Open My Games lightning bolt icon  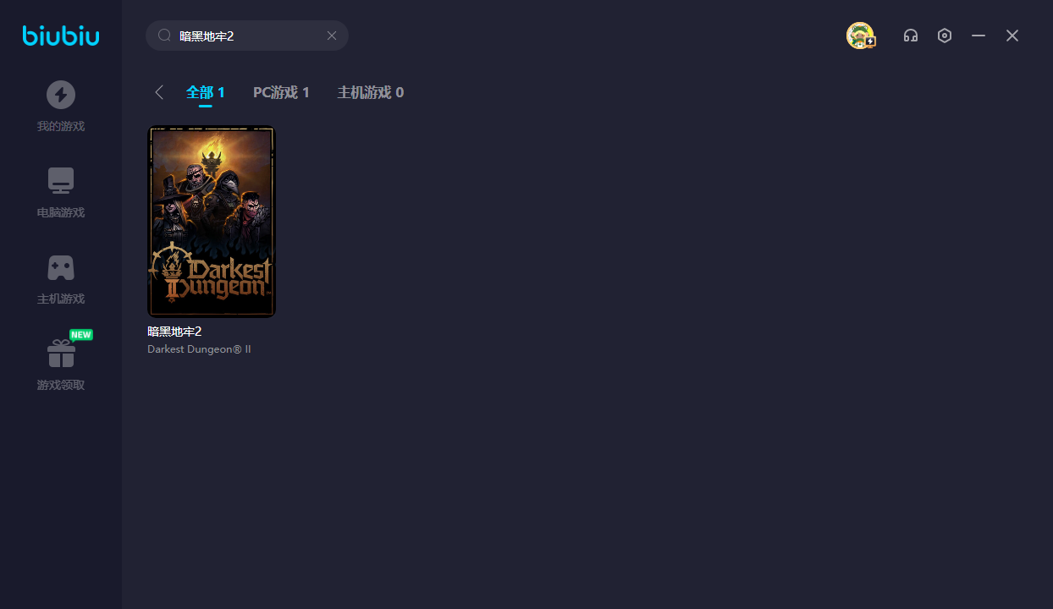click(x=61, y=95)
